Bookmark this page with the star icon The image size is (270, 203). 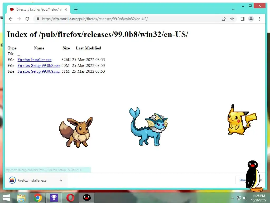(x=232, y=19)
